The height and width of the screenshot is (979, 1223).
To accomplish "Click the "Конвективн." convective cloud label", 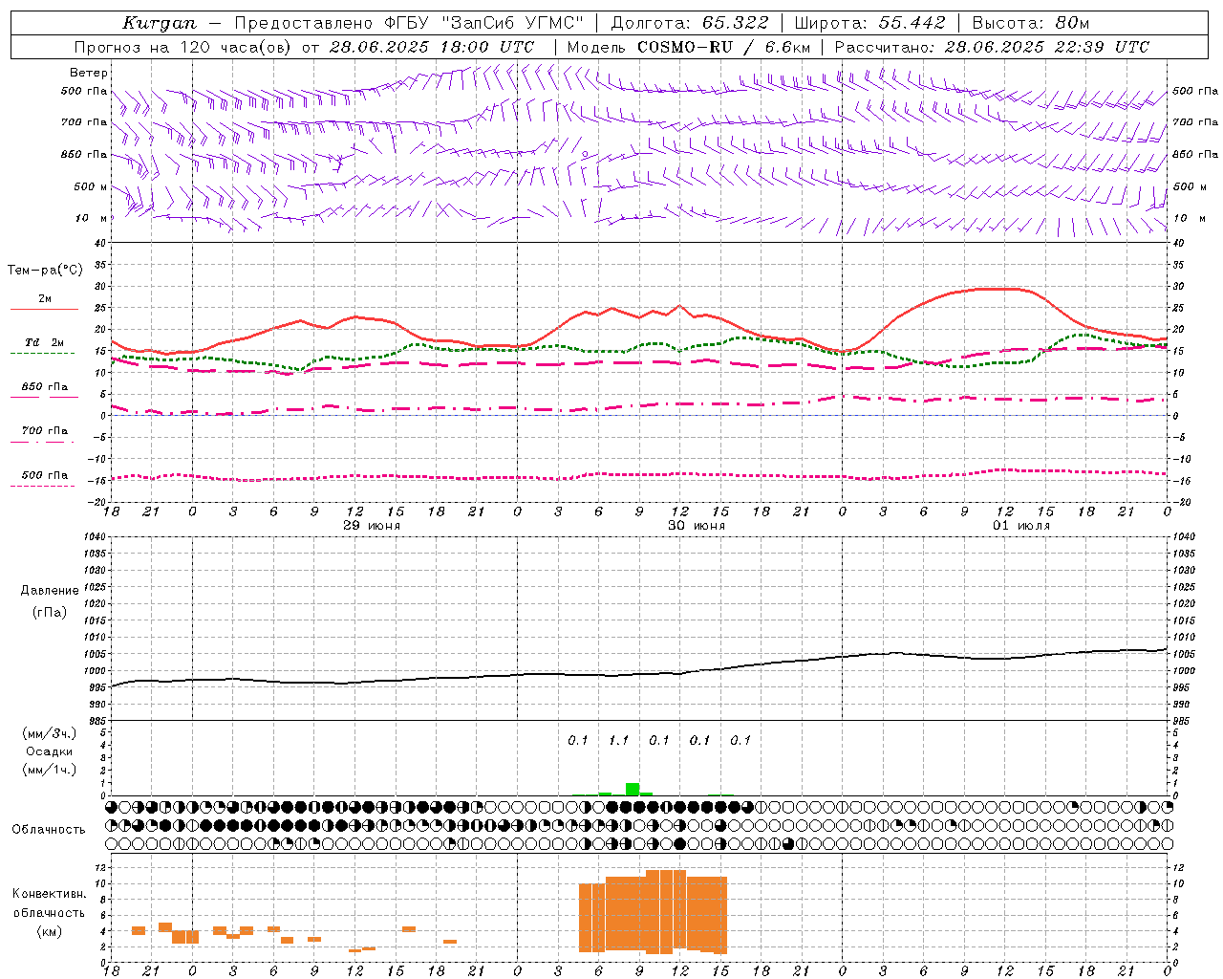I will (50, 894).
